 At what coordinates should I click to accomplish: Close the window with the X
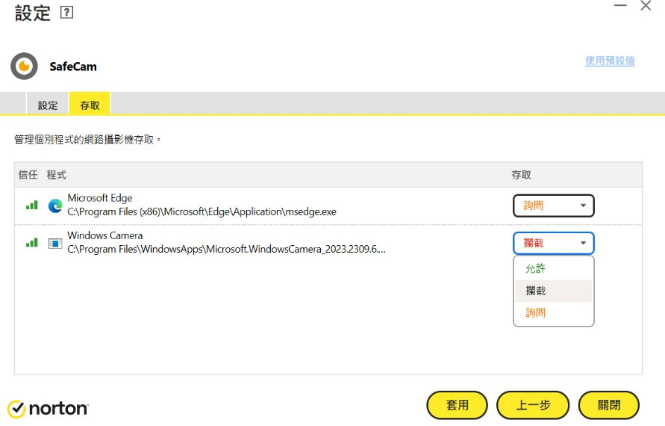click(x=646, y=5)
